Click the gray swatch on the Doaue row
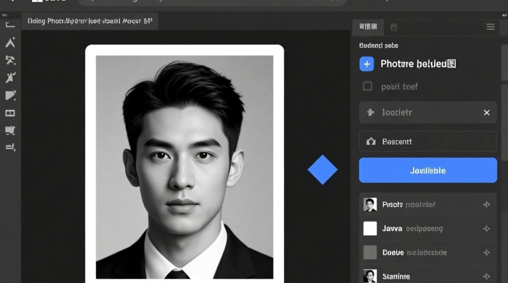The height and width of the screenshot is (283, 508). click(x=370, y=252)
